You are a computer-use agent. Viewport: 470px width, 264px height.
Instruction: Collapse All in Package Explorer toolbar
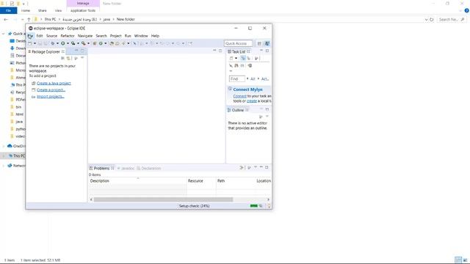point(62,58)
